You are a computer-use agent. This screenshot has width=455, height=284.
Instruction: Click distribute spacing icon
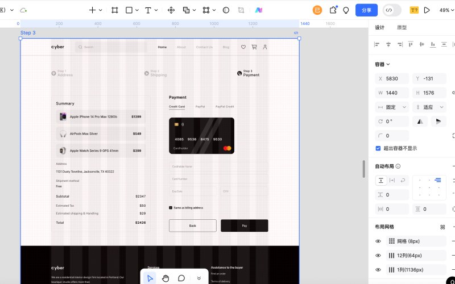pyautogui.click(x=444, y=44)
